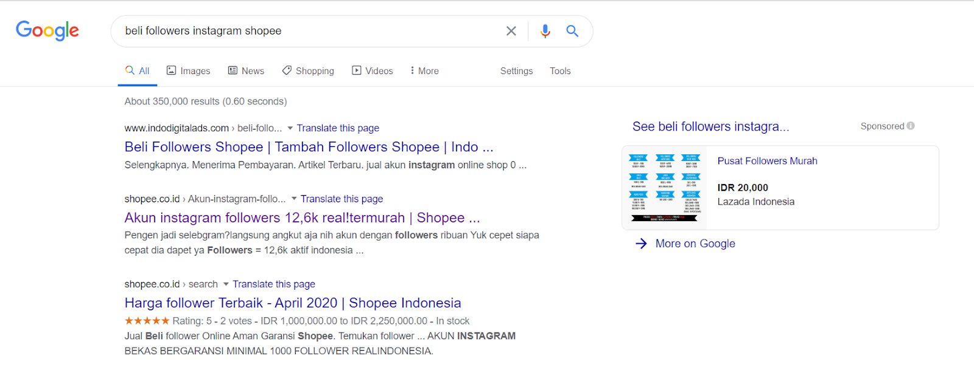Expand the dropdown arrow next to indodigitalads.com URL
Image resolution: width=974 pixels, height=370 pixels.
[x=290, y=128]
